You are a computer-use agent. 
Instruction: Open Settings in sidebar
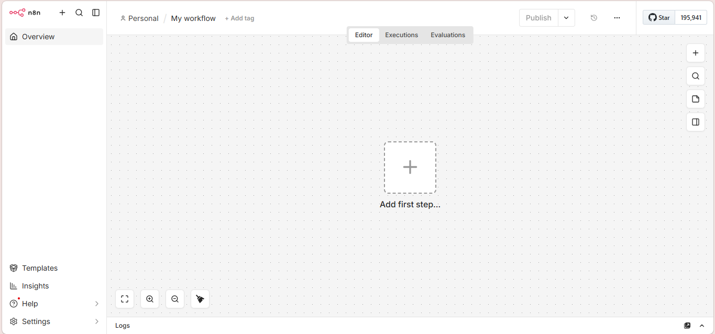[x=54, y=321]
